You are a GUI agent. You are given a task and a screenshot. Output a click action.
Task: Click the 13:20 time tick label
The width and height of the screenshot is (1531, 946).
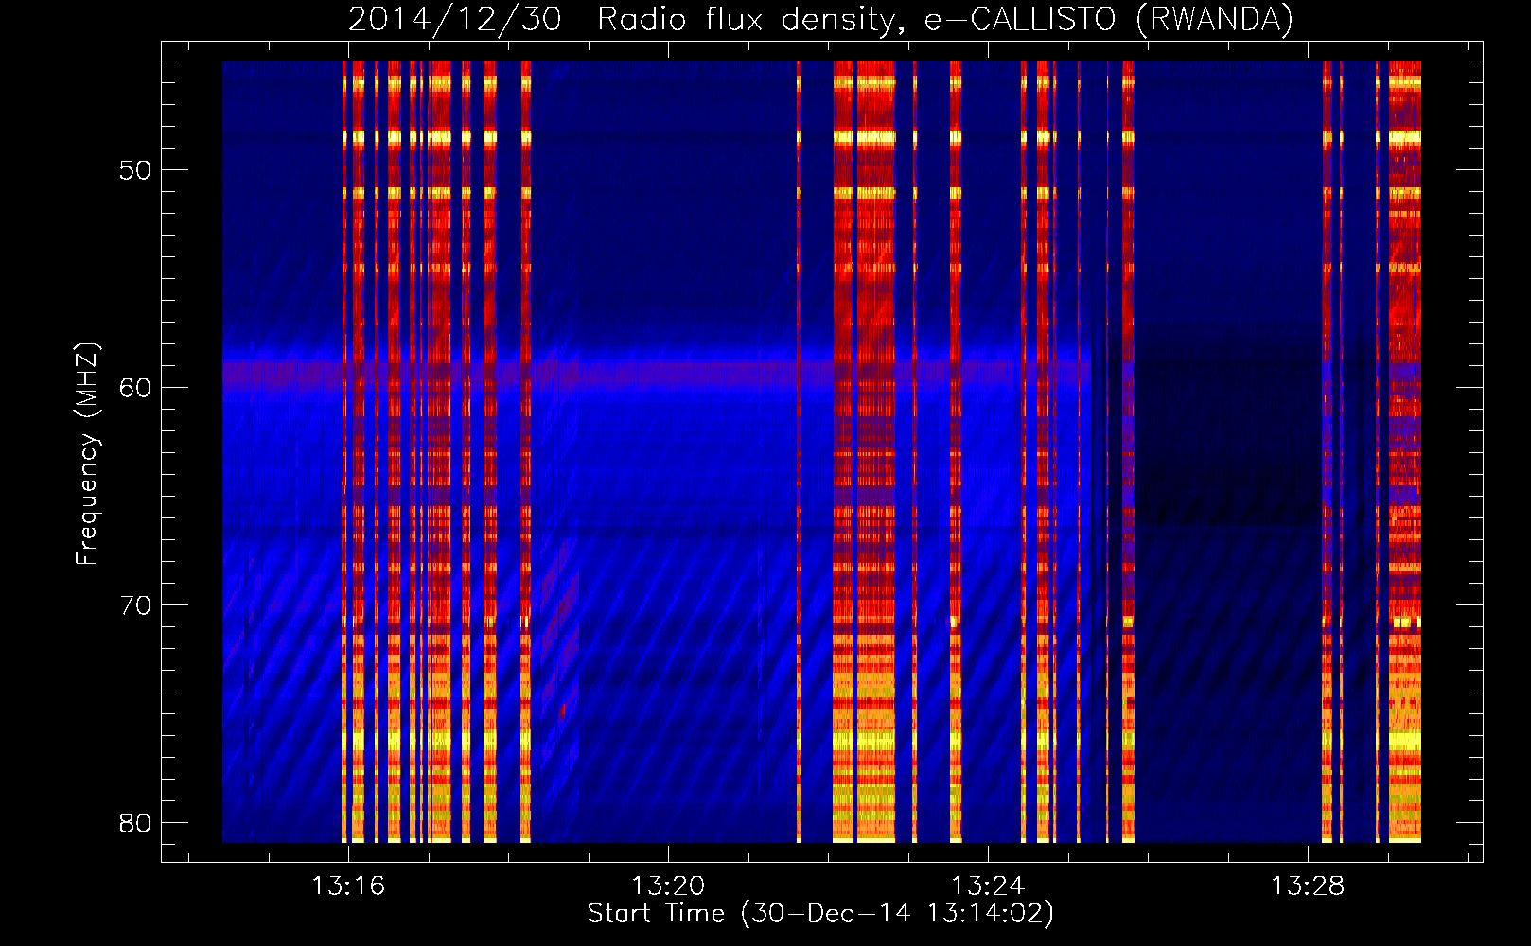(x=668, y=885)
